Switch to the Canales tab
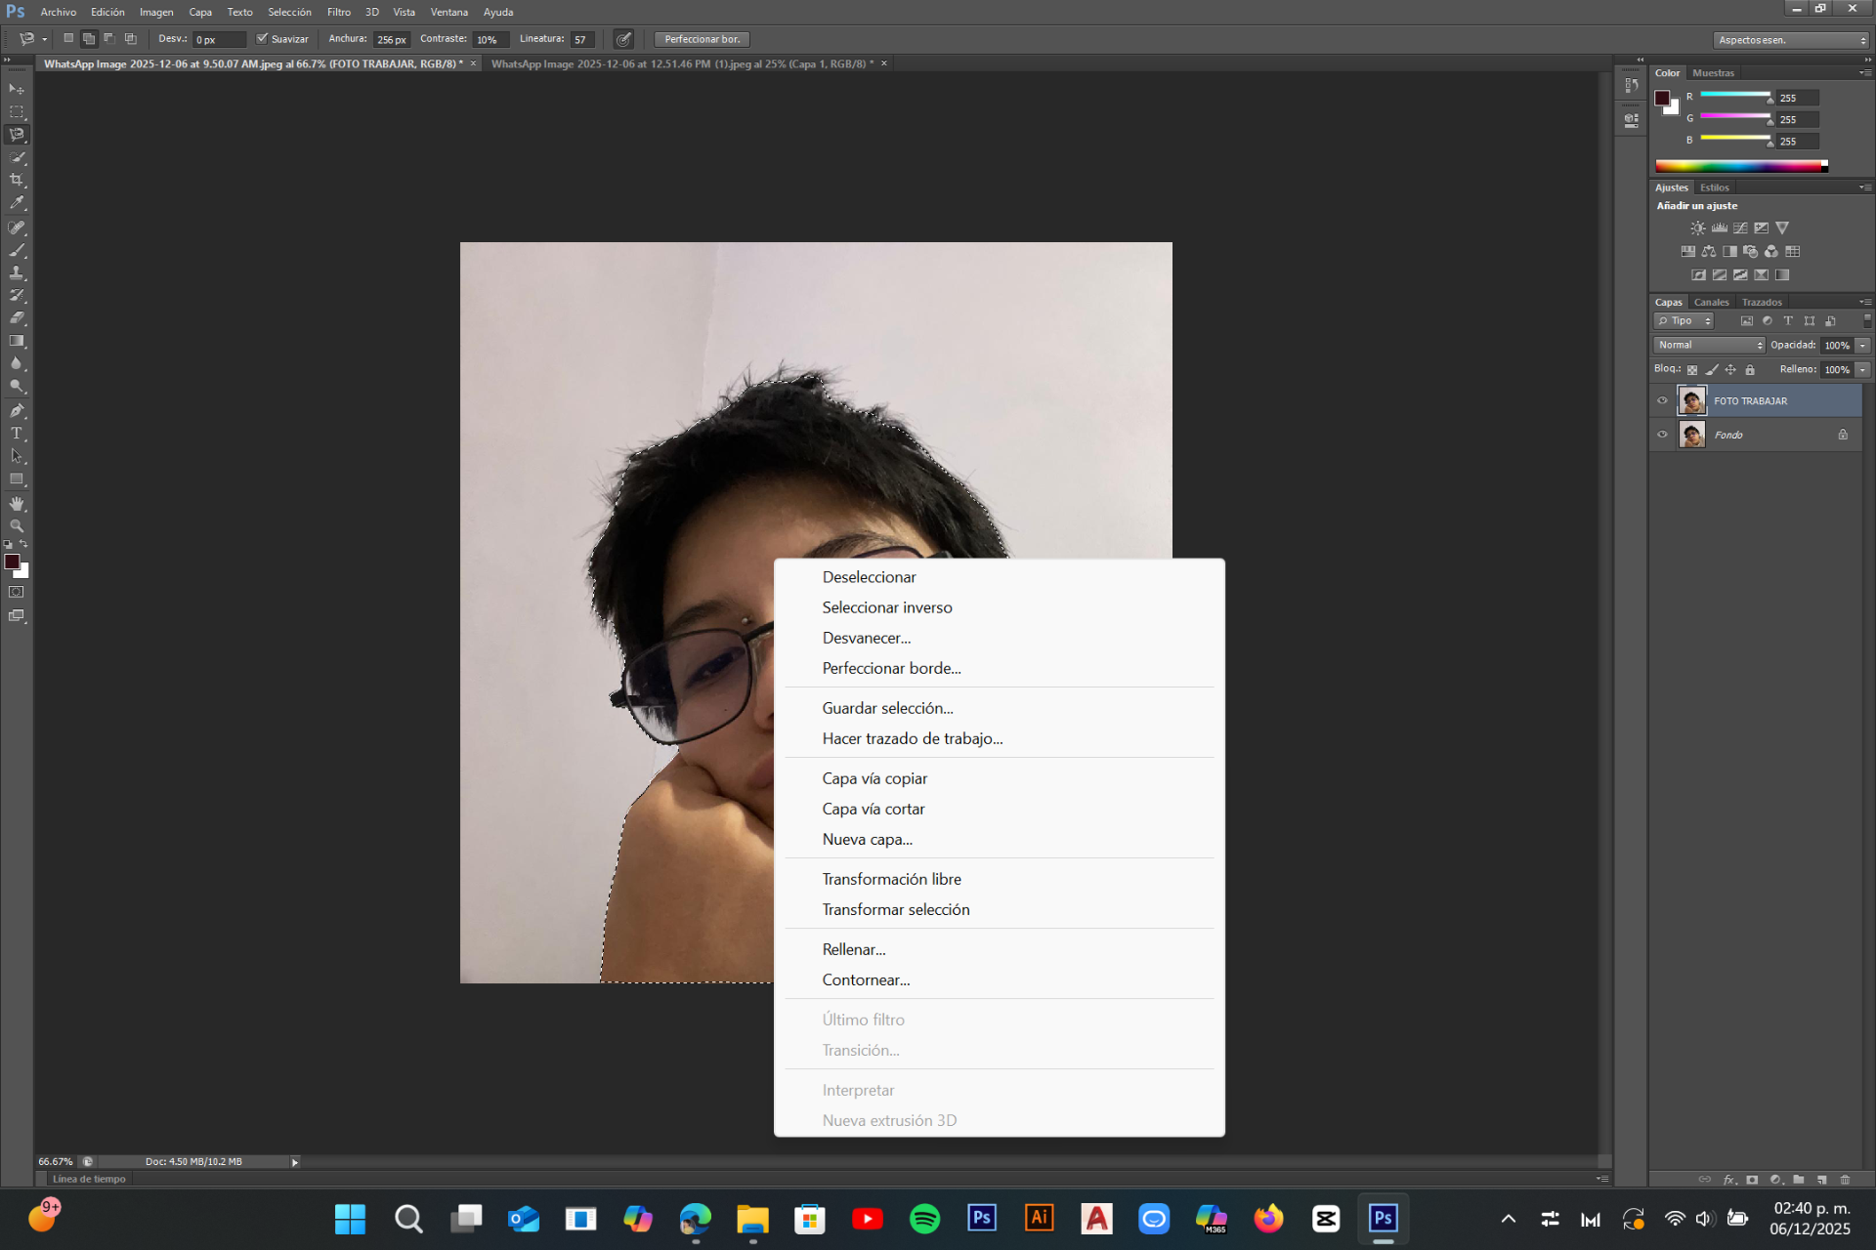Image resolution: width=1876 pixels, height=1250 pixels. [1711, 302]
